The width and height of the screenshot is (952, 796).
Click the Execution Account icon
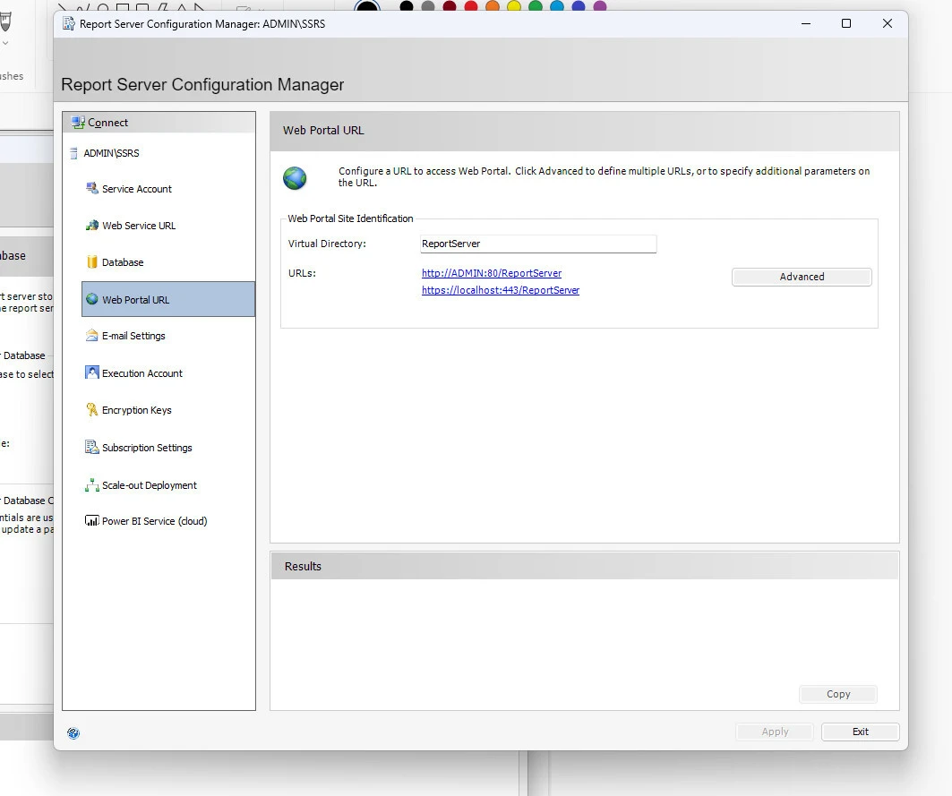(91, 373)
